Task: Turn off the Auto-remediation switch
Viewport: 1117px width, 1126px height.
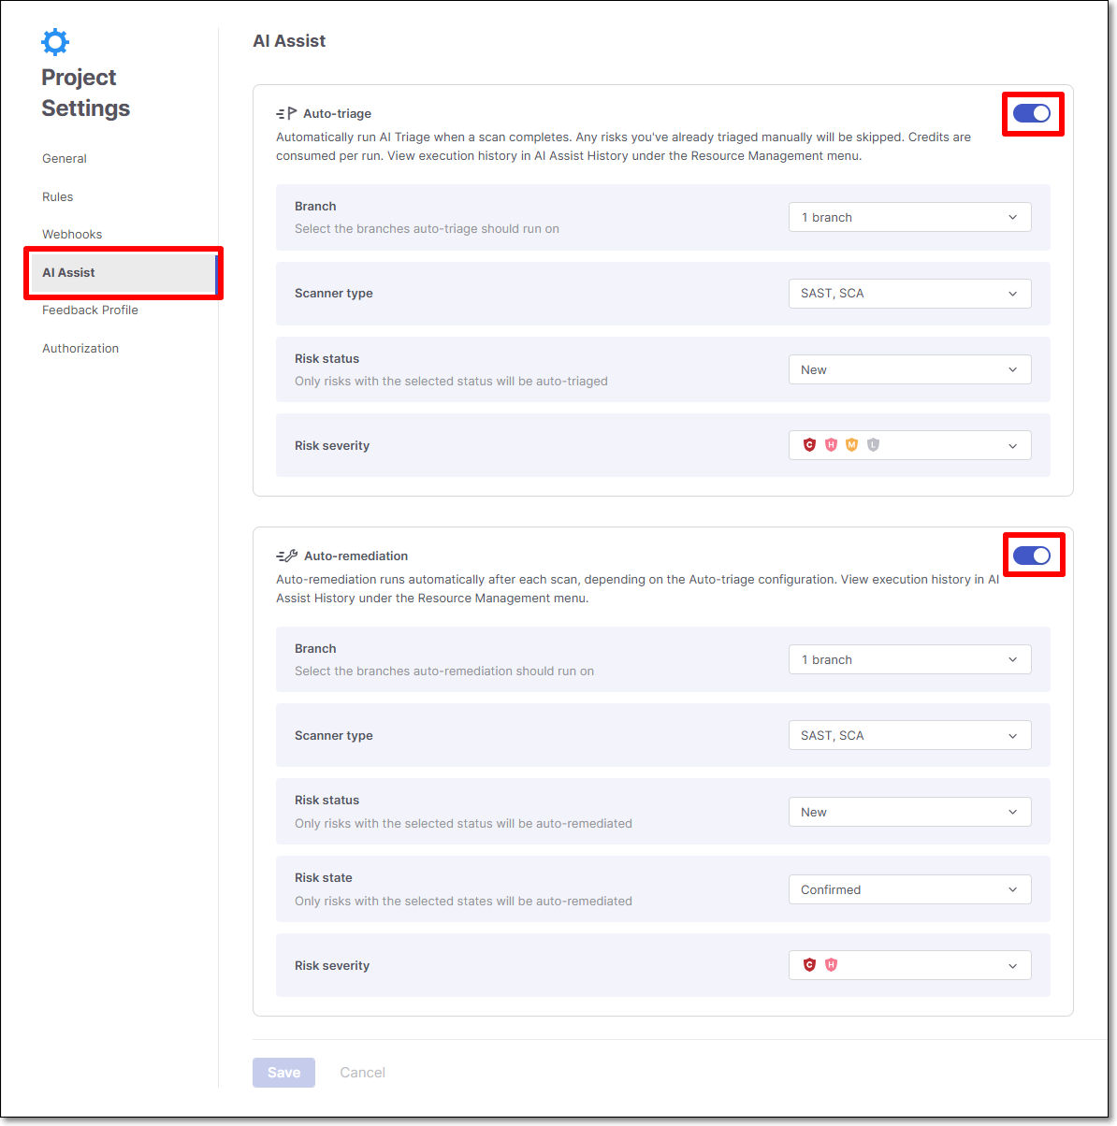Action: click(1032, 556)
